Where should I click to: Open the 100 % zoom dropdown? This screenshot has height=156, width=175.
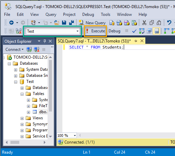click(x=75, y=135)
